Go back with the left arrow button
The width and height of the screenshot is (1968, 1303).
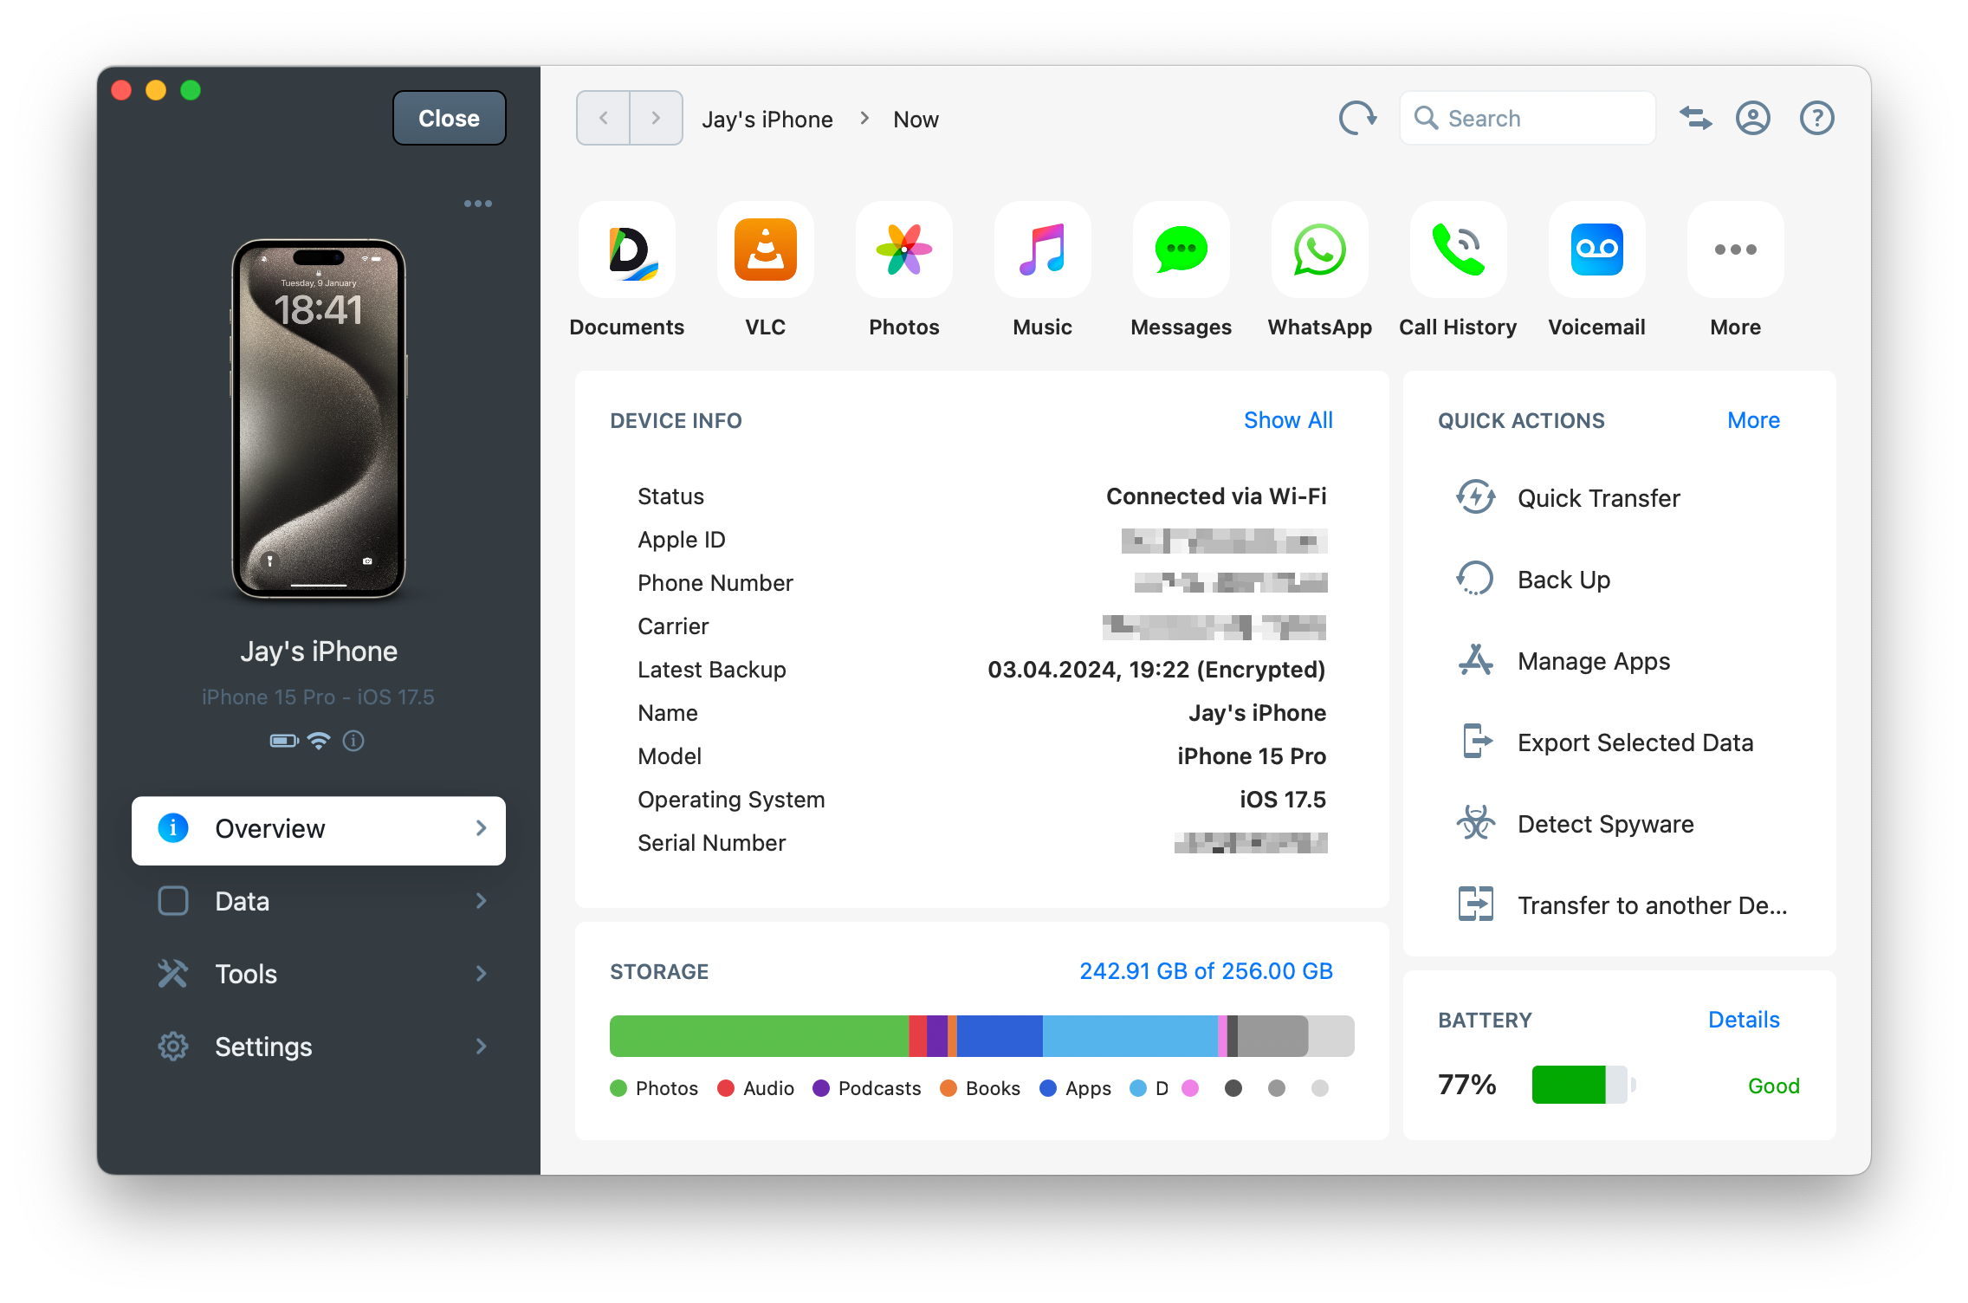(x=604, y=118)
